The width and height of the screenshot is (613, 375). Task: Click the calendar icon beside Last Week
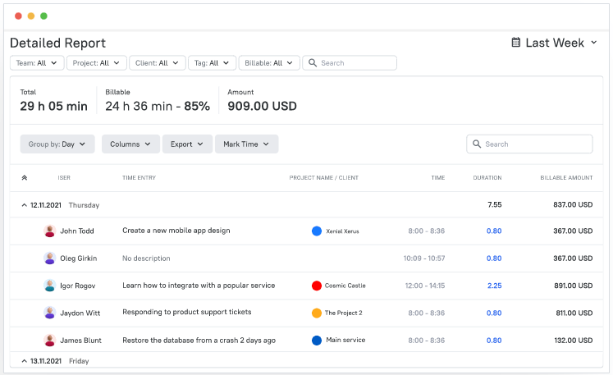click(x=516, y=43)
